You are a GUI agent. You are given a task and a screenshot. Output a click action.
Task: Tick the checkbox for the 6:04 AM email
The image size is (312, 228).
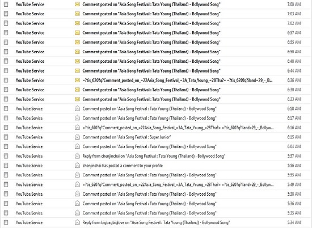pos(6,146)
